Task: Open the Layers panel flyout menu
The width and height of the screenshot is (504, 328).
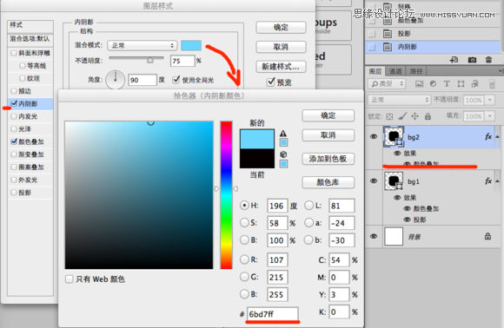Action: (x=501, y=71)
